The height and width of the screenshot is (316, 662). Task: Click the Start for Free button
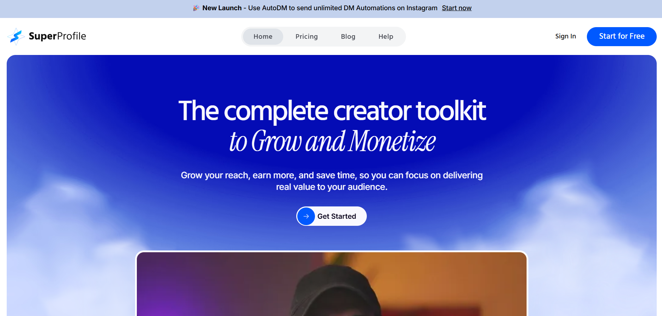coord(621,36)
